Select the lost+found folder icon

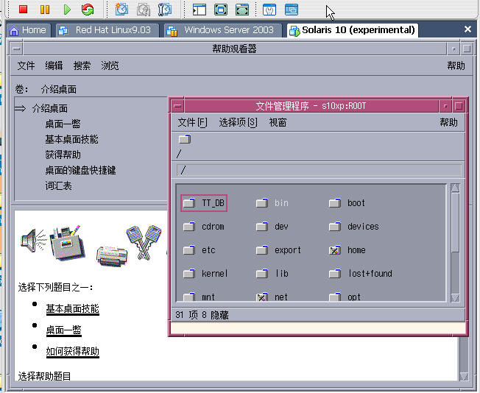point(335,273)
